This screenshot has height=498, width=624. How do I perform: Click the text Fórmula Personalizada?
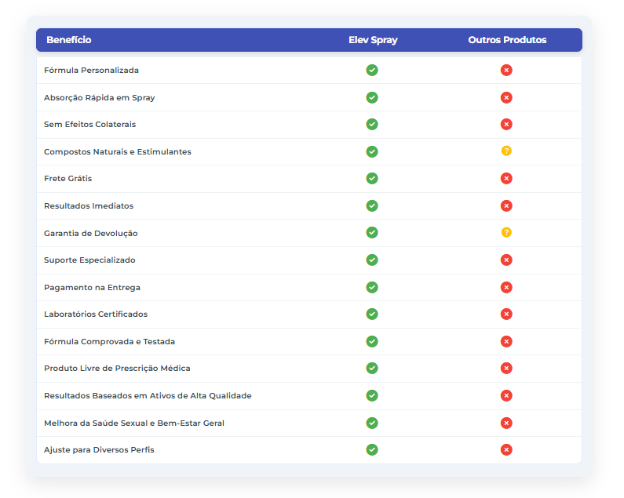click(x=91, y=71)
